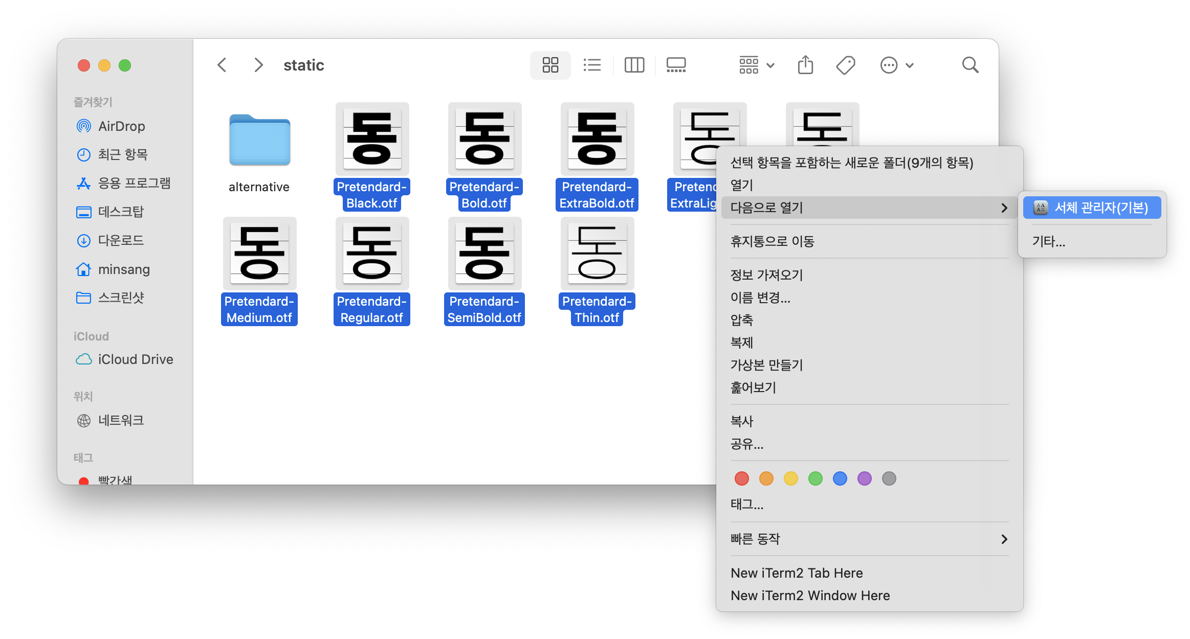1190x639 pixels.
Task: Click the static folder title
Action: 304,65
